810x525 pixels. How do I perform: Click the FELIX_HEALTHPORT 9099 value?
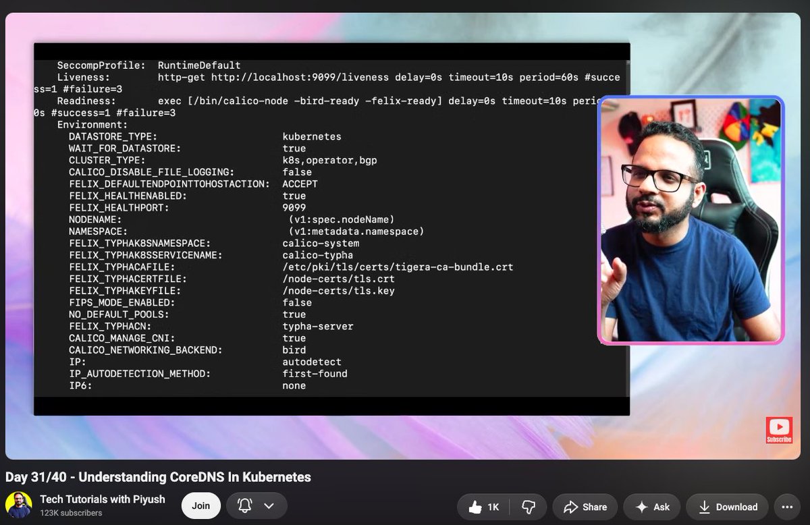coord(294,208)
